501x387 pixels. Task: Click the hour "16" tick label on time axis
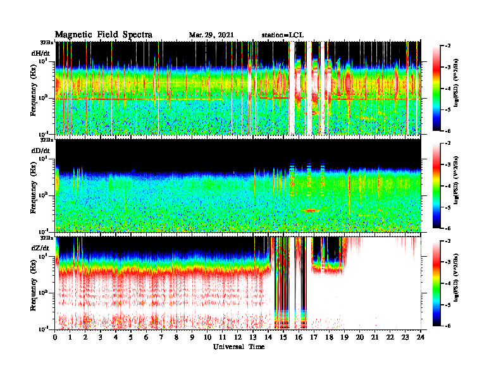coord(299,338)
